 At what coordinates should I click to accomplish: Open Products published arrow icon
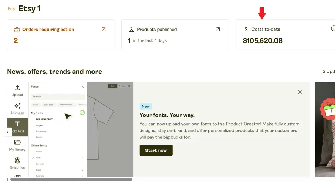coord(218,30)
